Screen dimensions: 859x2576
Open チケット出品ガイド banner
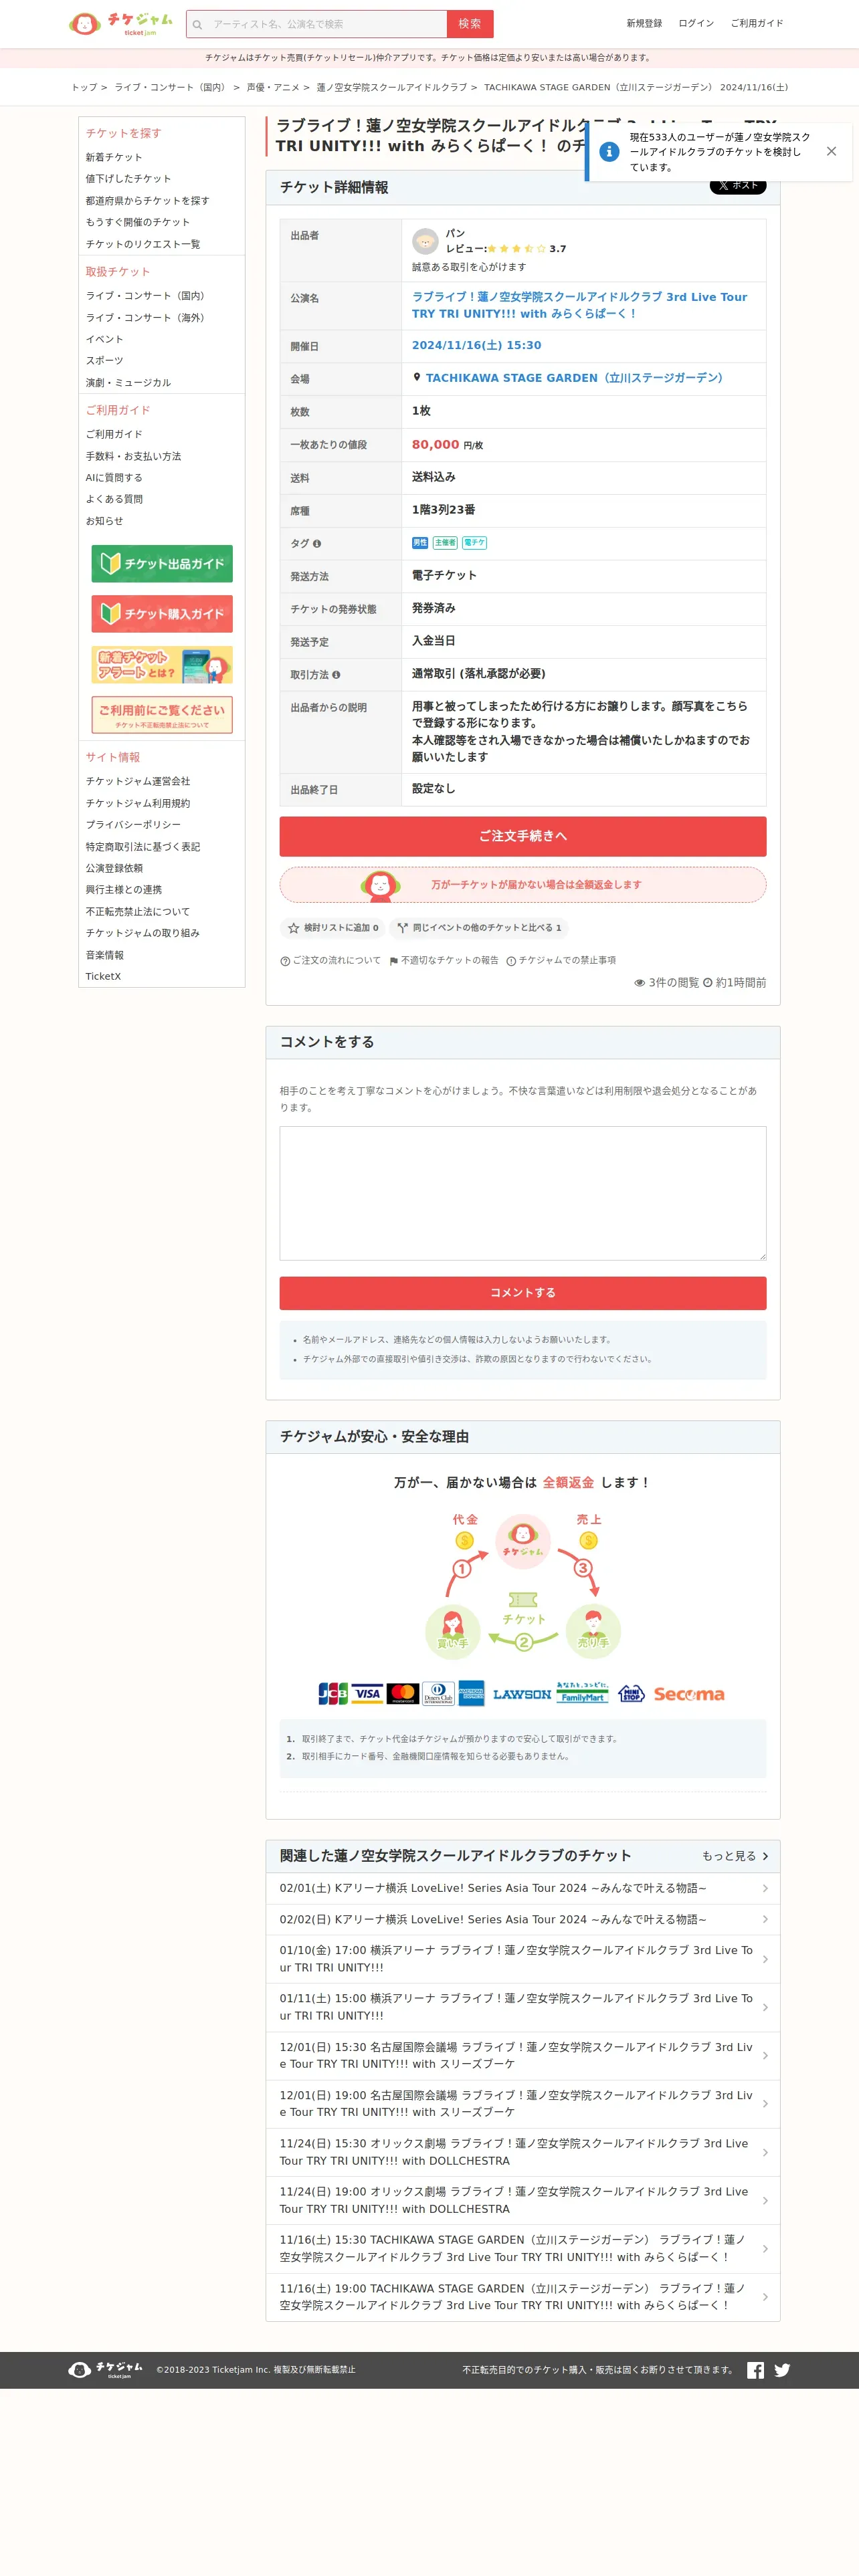click(162, 564)
